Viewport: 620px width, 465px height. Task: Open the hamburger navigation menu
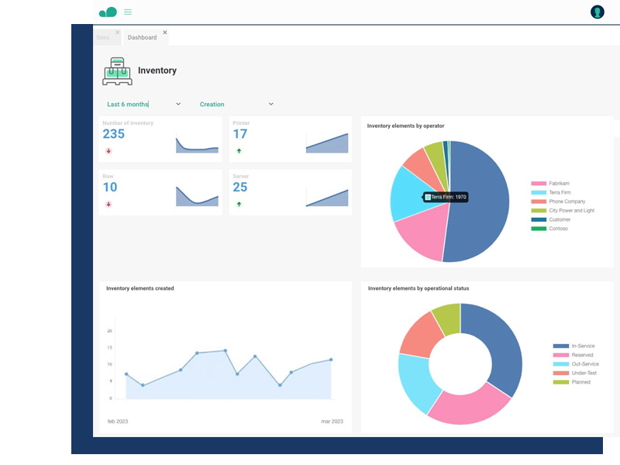pos(128,12)
